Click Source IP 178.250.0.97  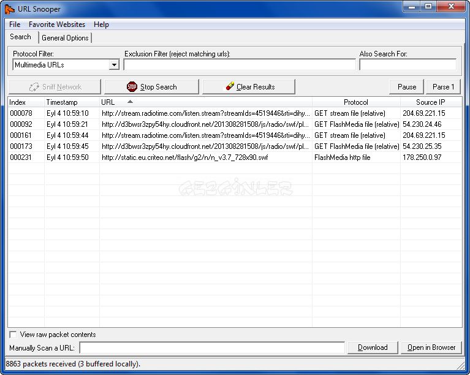tap(422, 157)
